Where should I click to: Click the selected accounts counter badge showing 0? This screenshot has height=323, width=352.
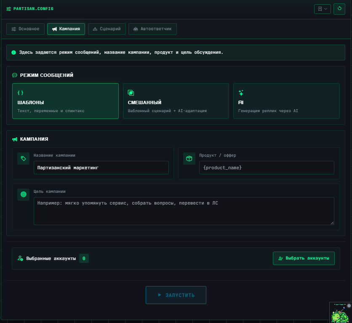(84, 258)
